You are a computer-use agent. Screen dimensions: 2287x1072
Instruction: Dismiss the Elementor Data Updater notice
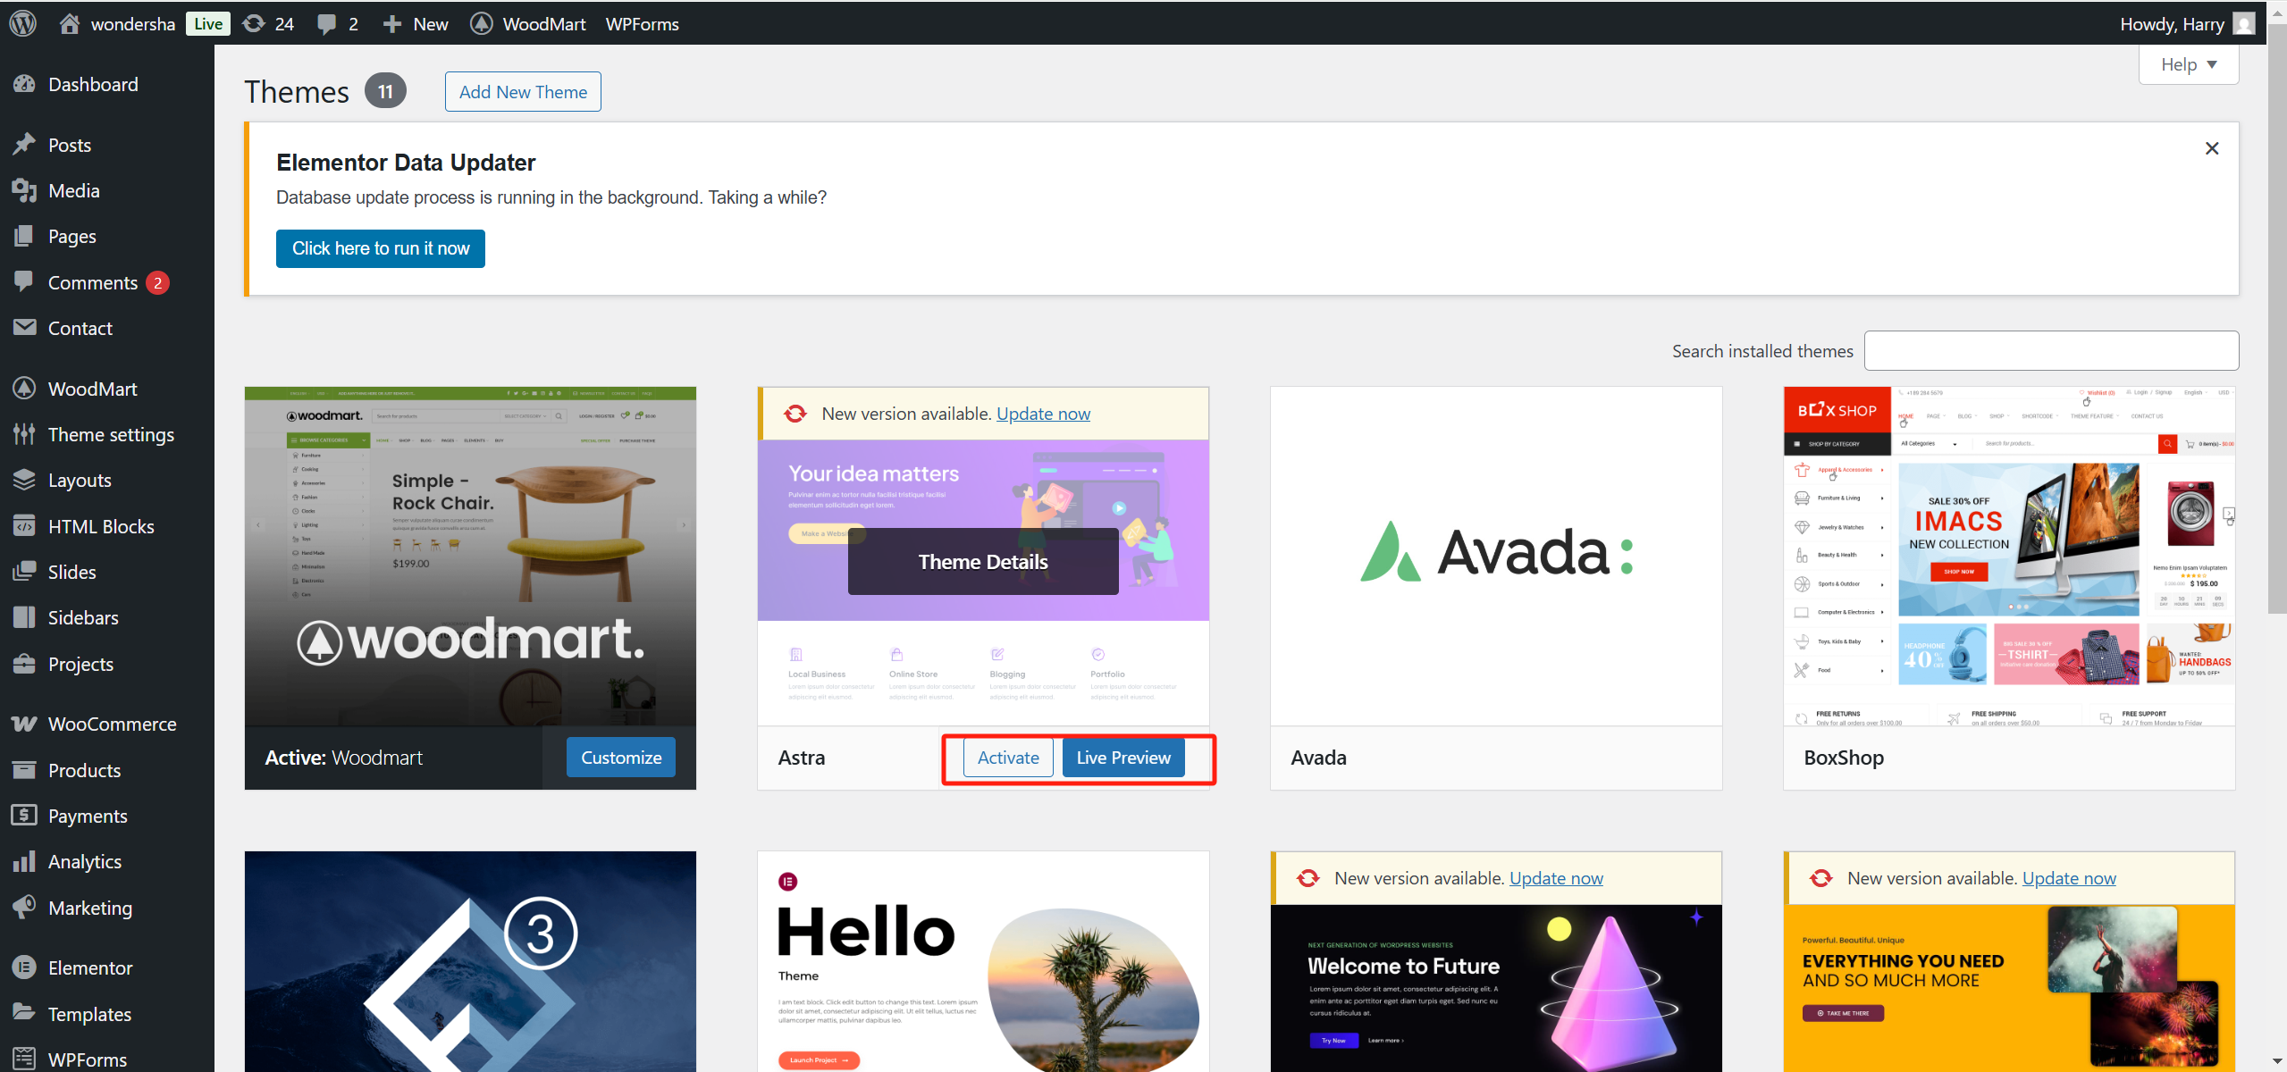[x=2211, y=148]
